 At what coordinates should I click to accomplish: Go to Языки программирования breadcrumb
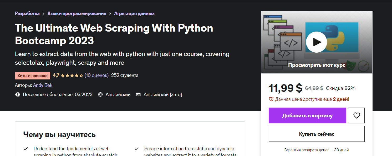click(77, 13)
